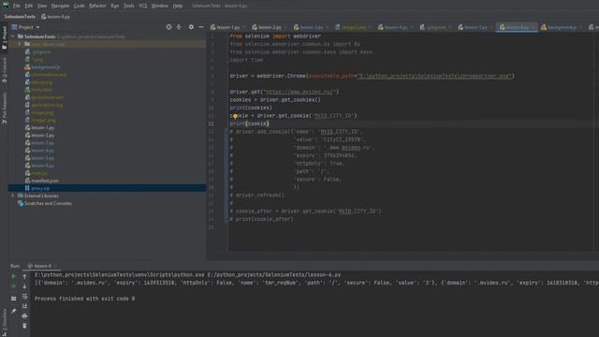599x337 pixels.
Task: Click the Print icon in Run panel
Action: coord(24,316)
